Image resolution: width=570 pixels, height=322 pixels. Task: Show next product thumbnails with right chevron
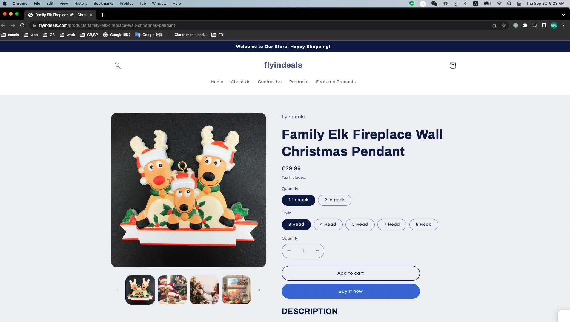pos(259,290)
